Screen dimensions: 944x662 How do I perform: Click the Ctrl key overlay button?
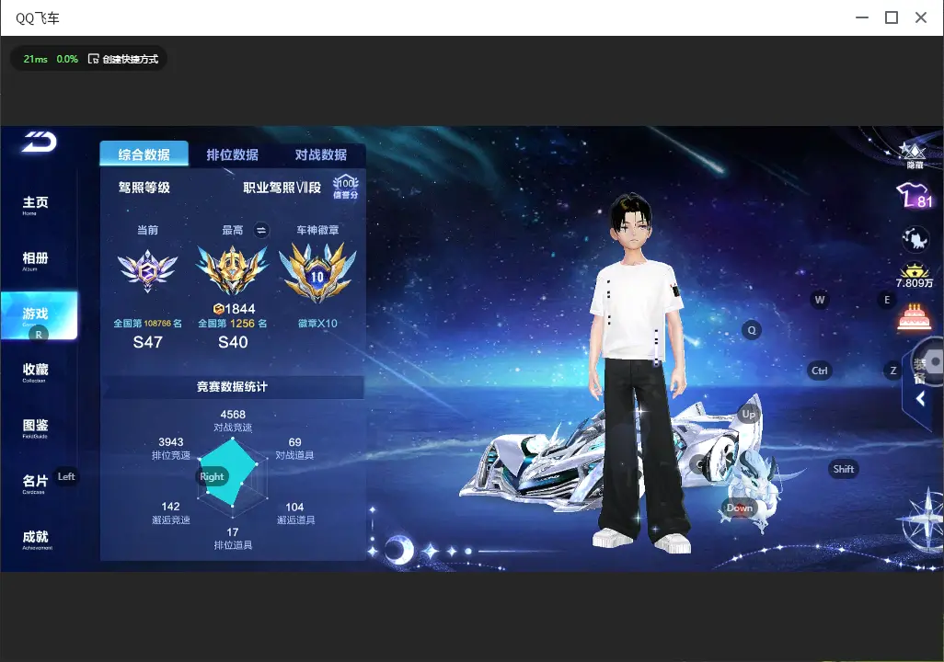pyautogui.click(x=820, y=371)
